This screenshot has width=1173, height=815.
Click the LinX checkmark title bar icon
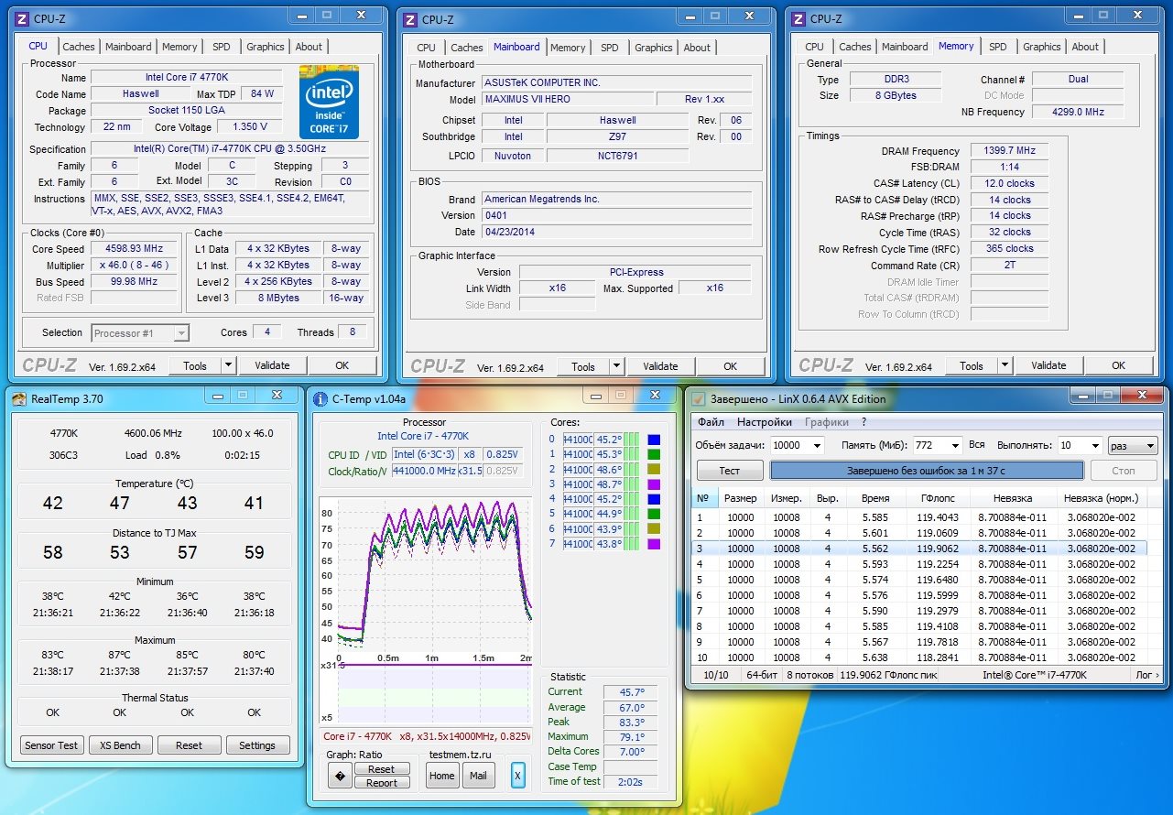pyautogui.click(x=699, y=398)
